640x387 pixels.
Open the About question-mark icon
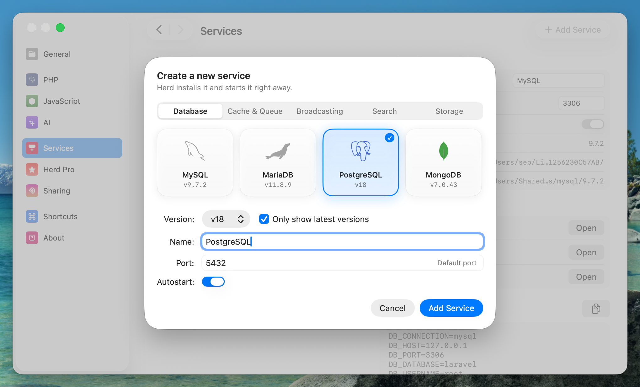pos(32,238)
